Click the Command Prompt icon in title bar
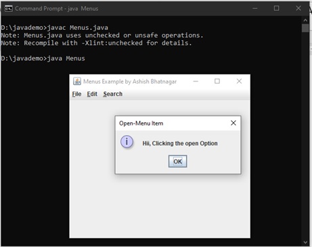This screenshot has height=247, width=312. [9, 9]
